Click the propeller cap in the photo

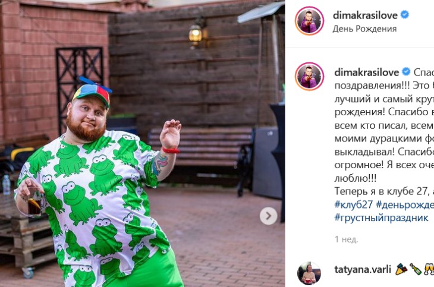click(x=92, y=92)
